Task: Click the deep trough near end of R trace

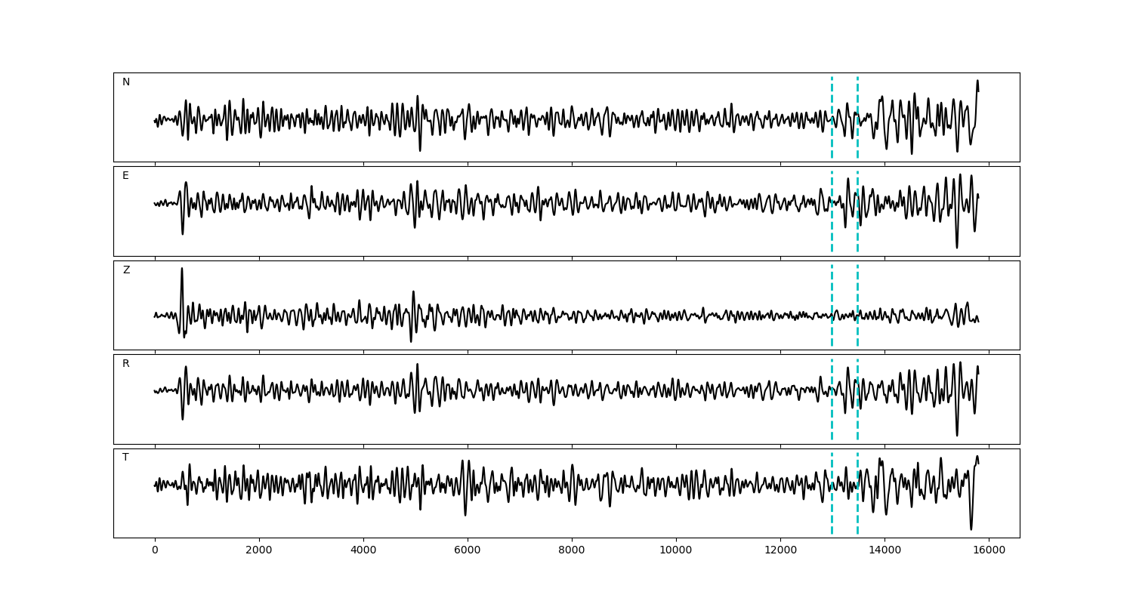Action: click(957, 433)
